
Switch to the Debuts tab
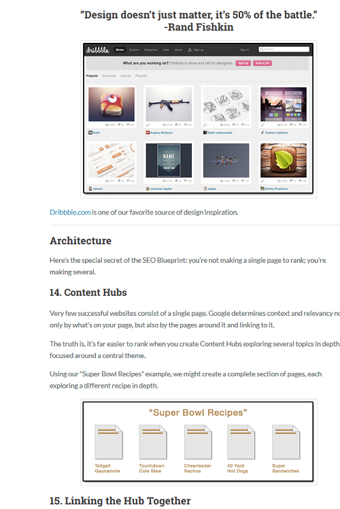click(126, 76)
